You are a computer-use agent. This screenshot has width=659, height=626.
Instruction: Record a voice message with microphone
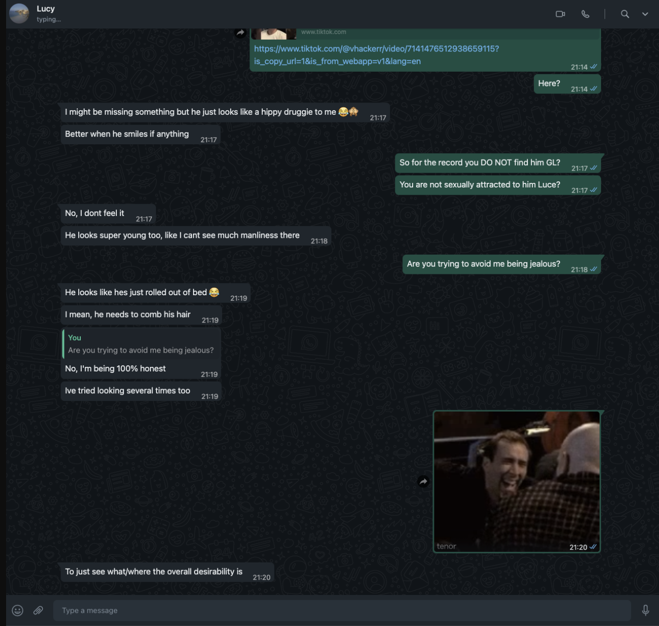point(645,610)
